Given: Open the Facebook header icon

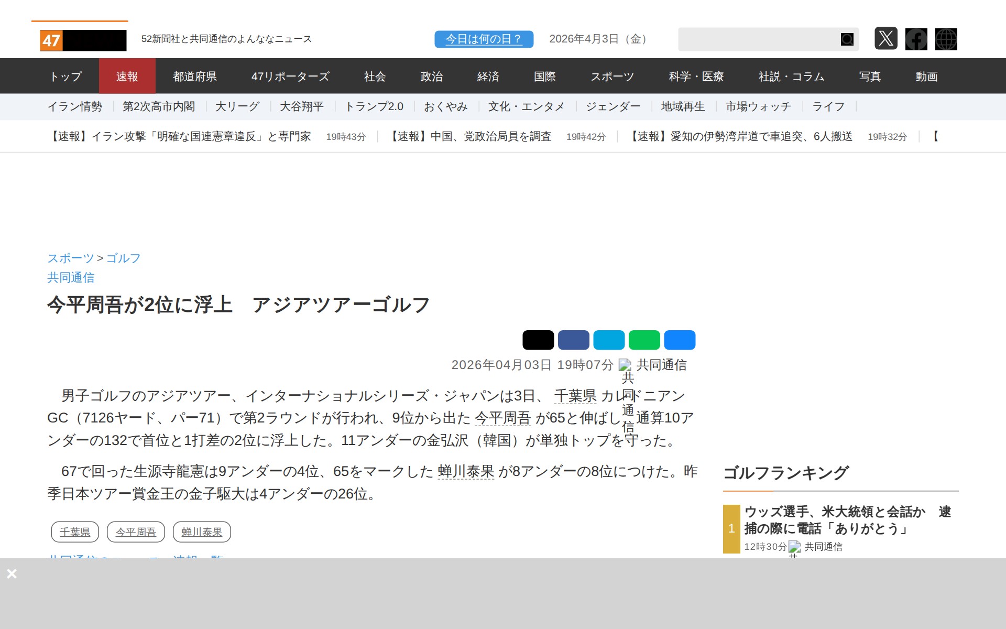Looking at the screenshot, I should 916,39.
